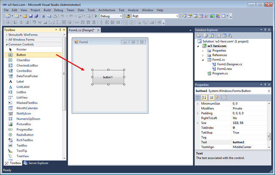This screenshot has width=275, height=175.
Task: Start debugging with the green play icon
Action: [96, 16]
